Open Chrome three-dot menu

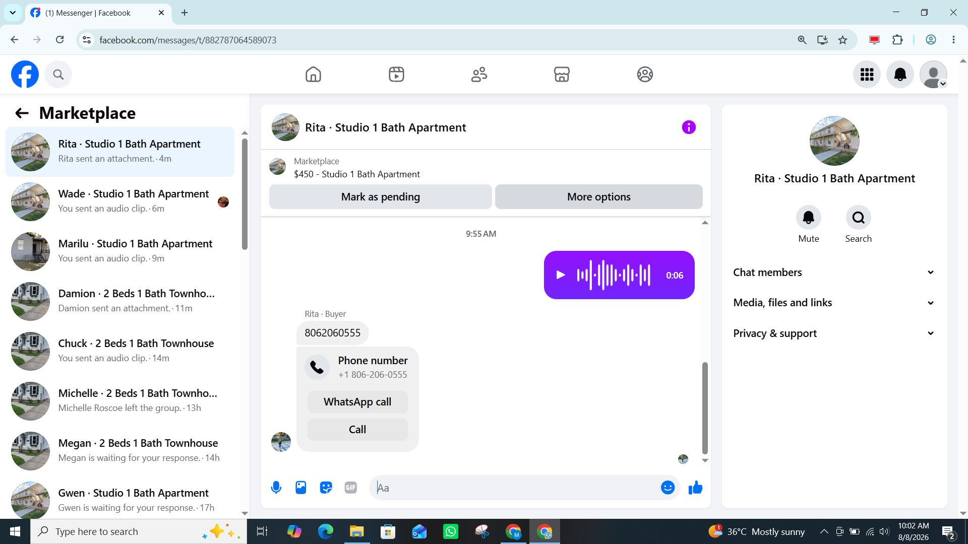click(x=953, y=40)
